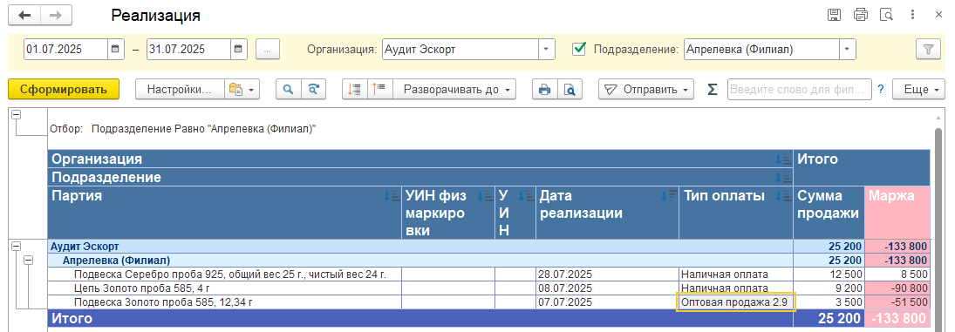The height and width of the screenshot is (332, 955).
Task: Click the start date field 01.07.2025
Action: pos(65,50)
